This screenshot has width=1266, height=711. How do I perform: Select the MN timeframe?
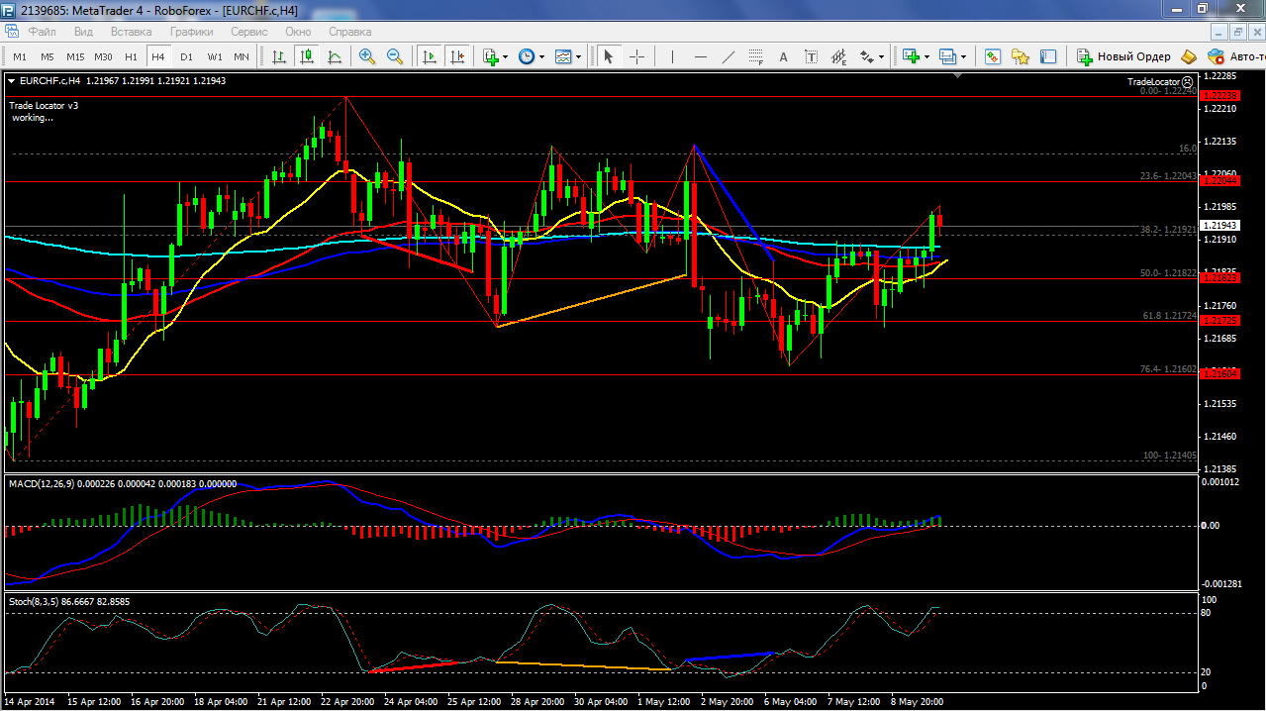[242, 56]
